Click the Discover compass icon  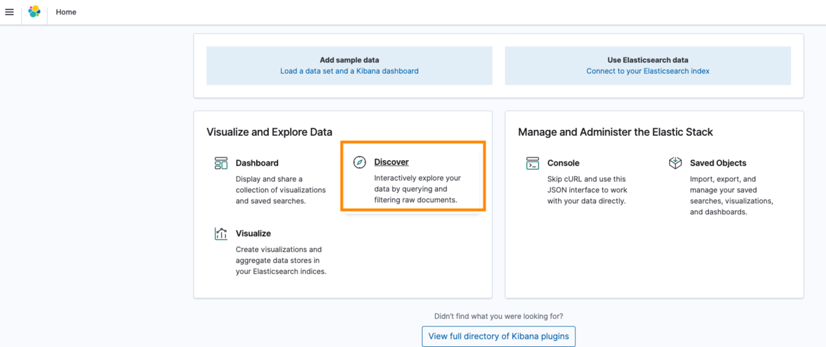click(359, 162)
